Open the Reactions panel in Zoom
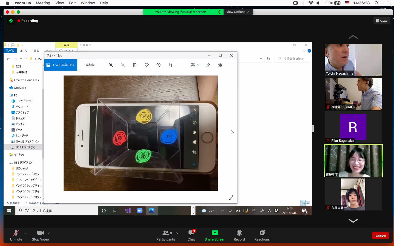 (x=262, y=235)
